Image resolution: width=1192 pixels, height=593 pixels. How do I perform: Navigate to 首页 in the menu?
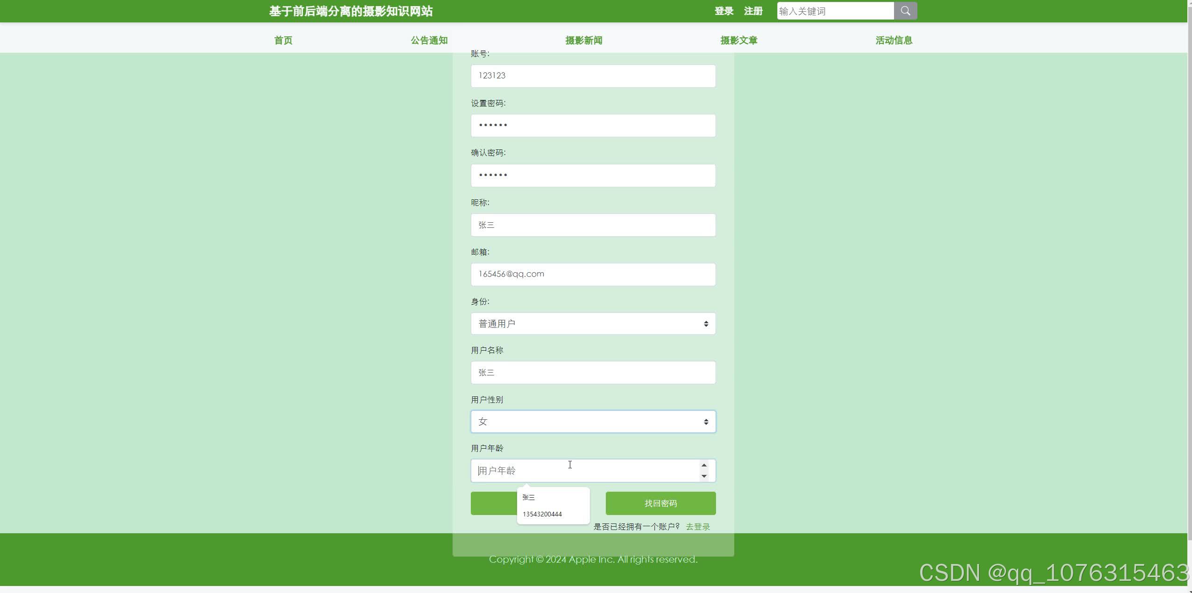point(283,40)
